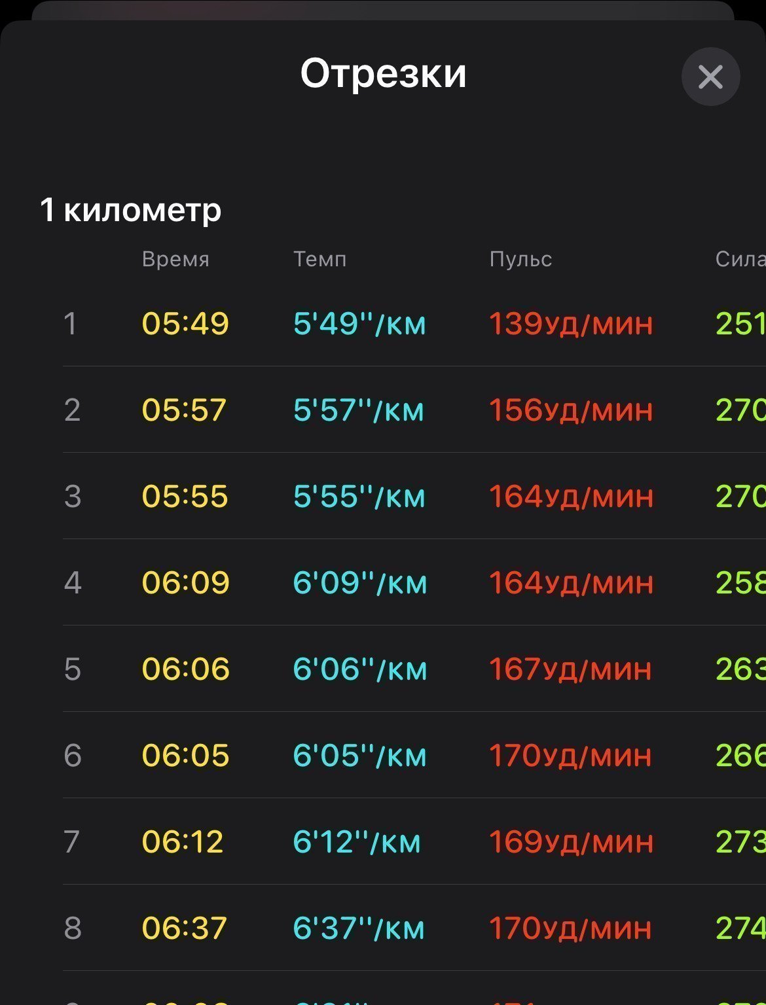The height and width of the screenshot is (1005, 766).
Task: Tap the power value 251 in row 1
Action: pyautogui.click(x=740, y=323)
